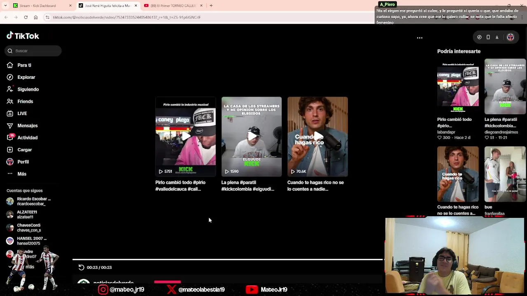
Task: Click the search magnifier icon
Action: coord(10,51)
